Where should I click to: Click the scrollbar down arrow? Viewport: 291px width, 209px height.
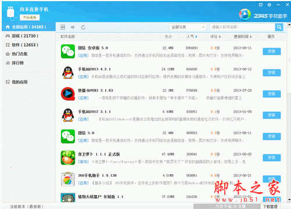[289, 200]
